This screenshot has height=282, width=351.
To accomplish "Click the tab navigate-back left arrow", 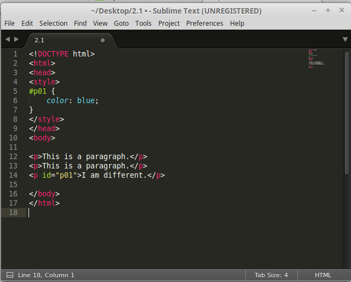I will [x=8, y=40].
